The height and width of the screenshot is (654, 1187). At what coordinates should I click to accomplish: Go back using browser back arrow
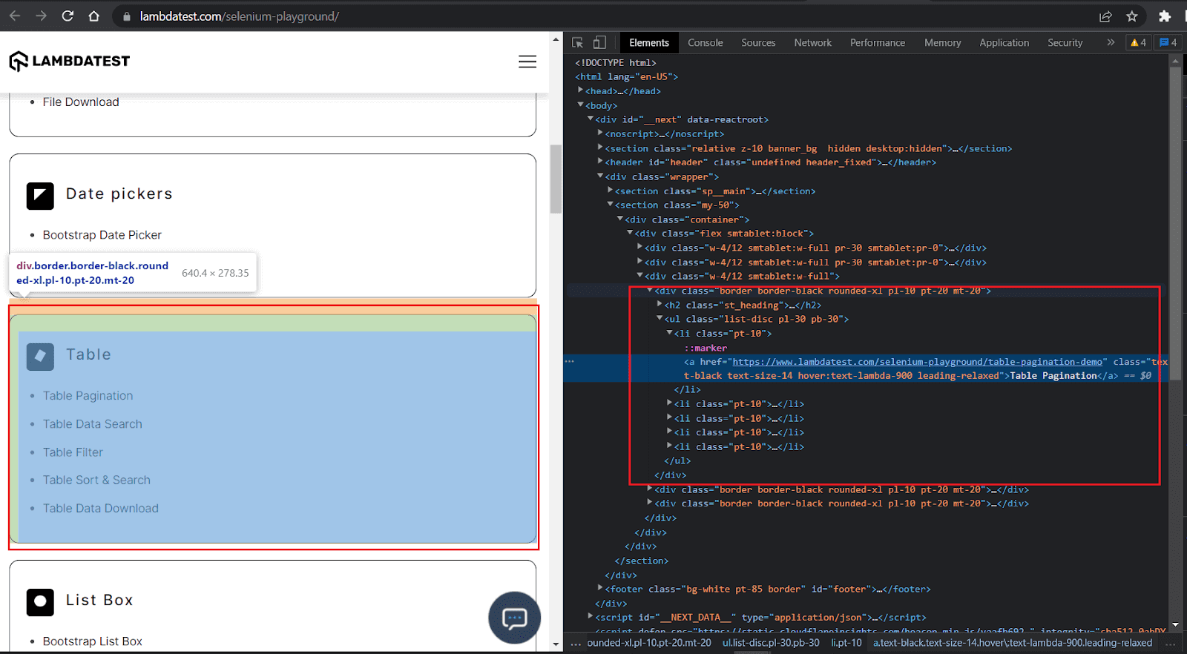click(x=15, y=16)
